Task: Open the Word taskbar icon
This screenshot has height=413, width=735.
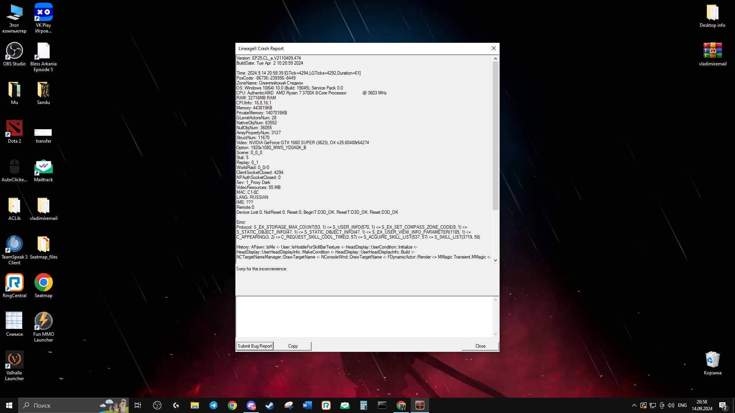Action: click(x=307, y=405)
